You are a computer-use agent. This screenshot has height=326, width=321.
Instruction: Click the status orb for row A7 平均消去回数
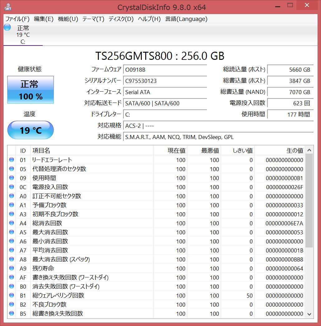(12, 250)
